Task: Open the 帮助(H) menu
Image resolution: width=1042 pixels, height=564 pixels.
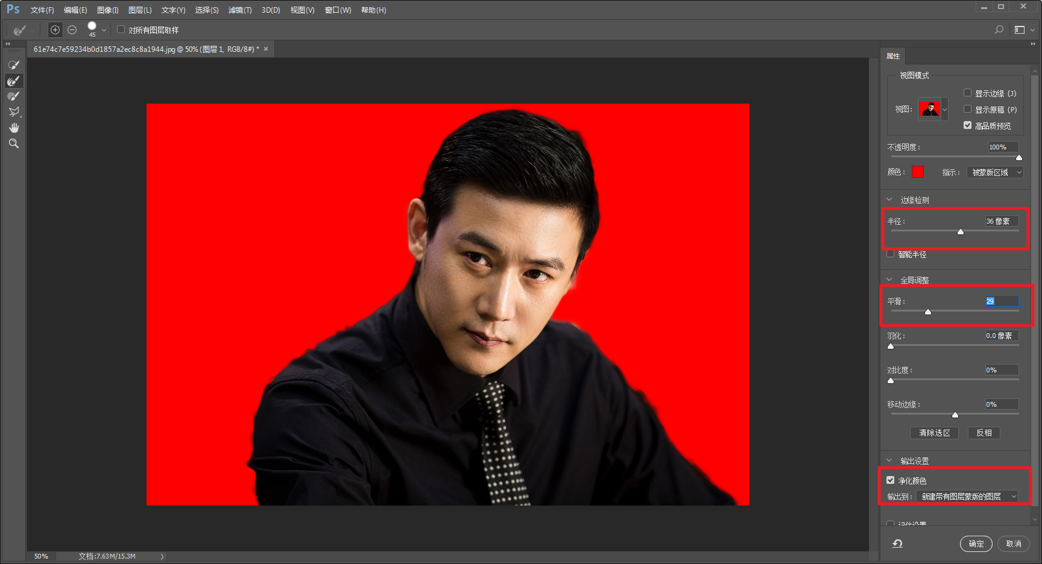Action: pos(374,10)
